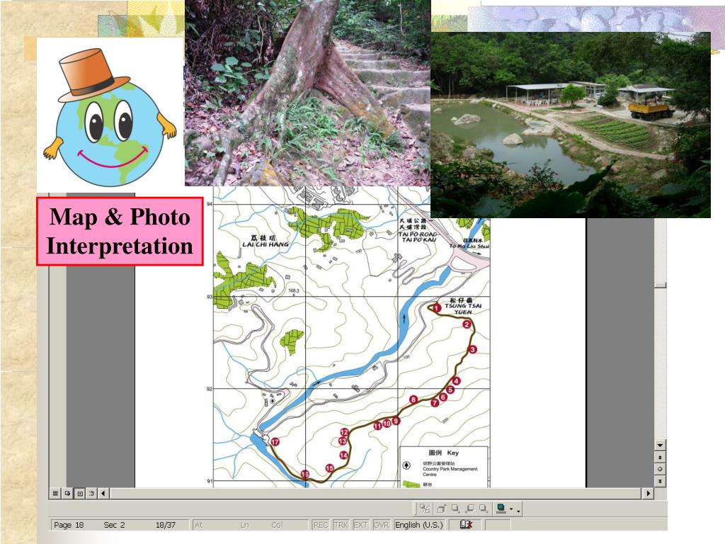The height and width of the screenshot is (544, 725).
Task: Click the fourth stacked-squares order icon in drawing toolbar
Action: click(484, 509)
